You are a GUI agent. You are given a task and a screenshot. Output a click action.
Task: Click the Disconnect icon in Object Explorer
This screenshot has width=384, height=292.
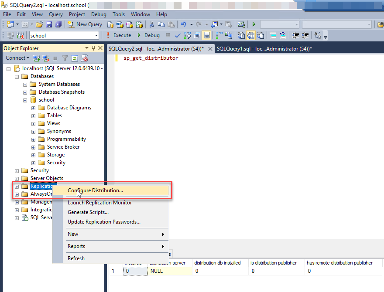(46, 58)
